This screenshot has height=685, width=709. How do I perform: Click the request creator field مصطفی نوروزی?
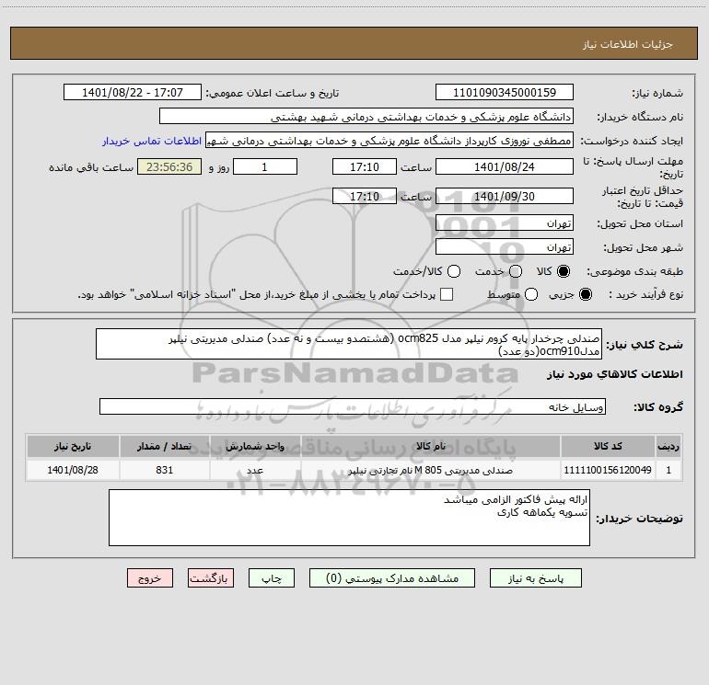(389, 141)
